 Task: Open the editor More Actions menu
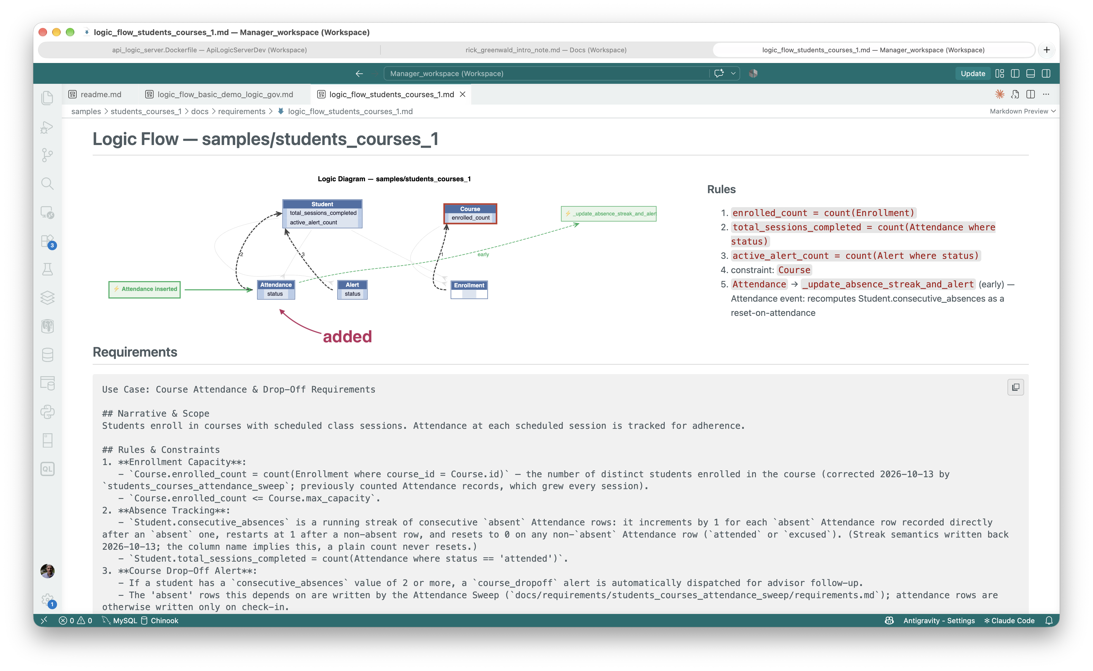coord(1046,94)
